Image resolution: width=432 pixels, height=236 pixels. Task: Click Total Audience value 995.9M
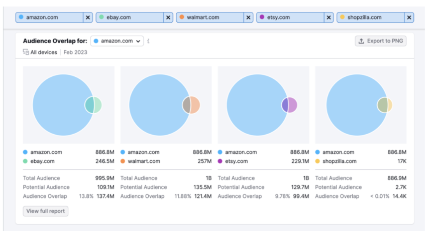tap(104, 178)
